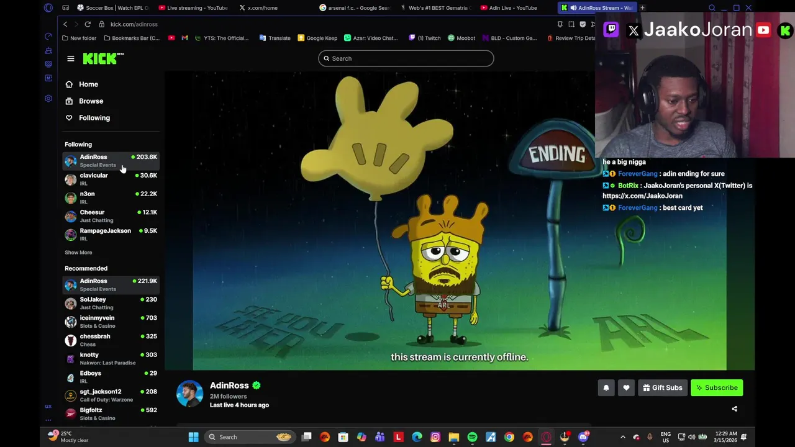Image resolution: width=795 pixels, height=447 pixels.
Task: Open the Bookmarks Bar folder bookmark
Action: (131, 38)
